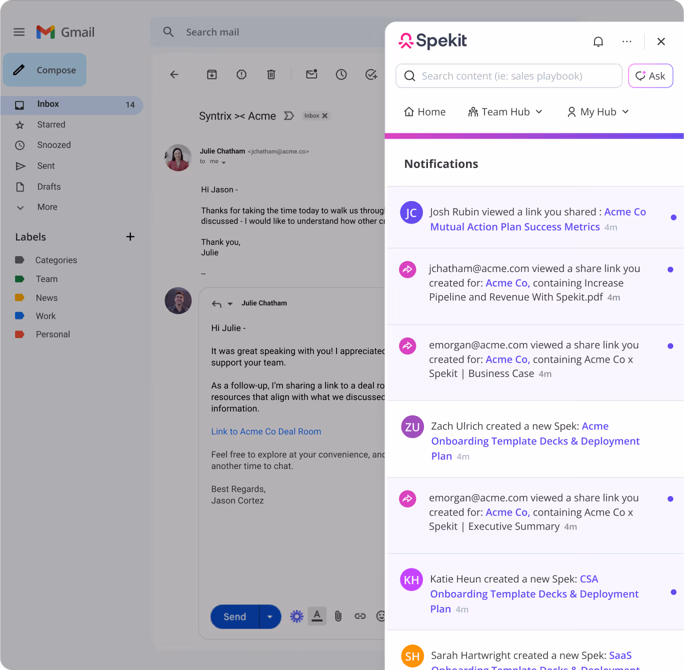
Task: Select the News label
Action: [46, 298]
